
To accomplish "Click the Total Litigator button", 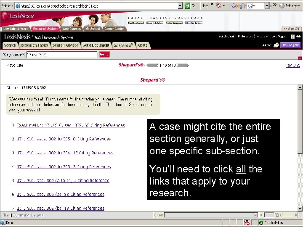I will (291, 45).
